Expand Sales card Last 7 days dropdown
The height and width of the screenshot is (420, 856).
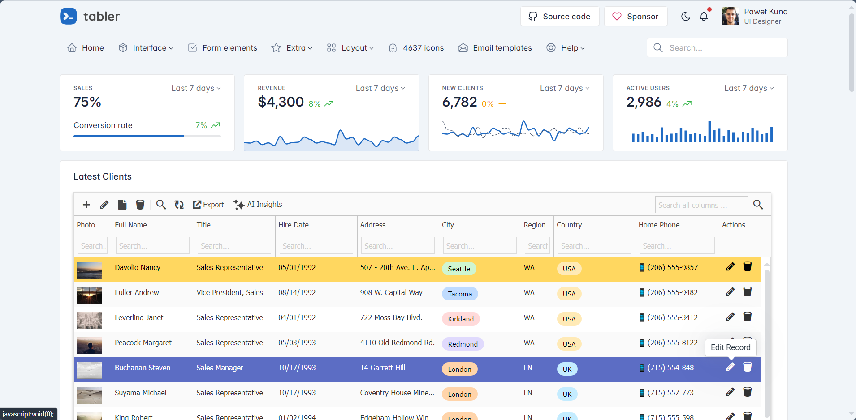196,88
